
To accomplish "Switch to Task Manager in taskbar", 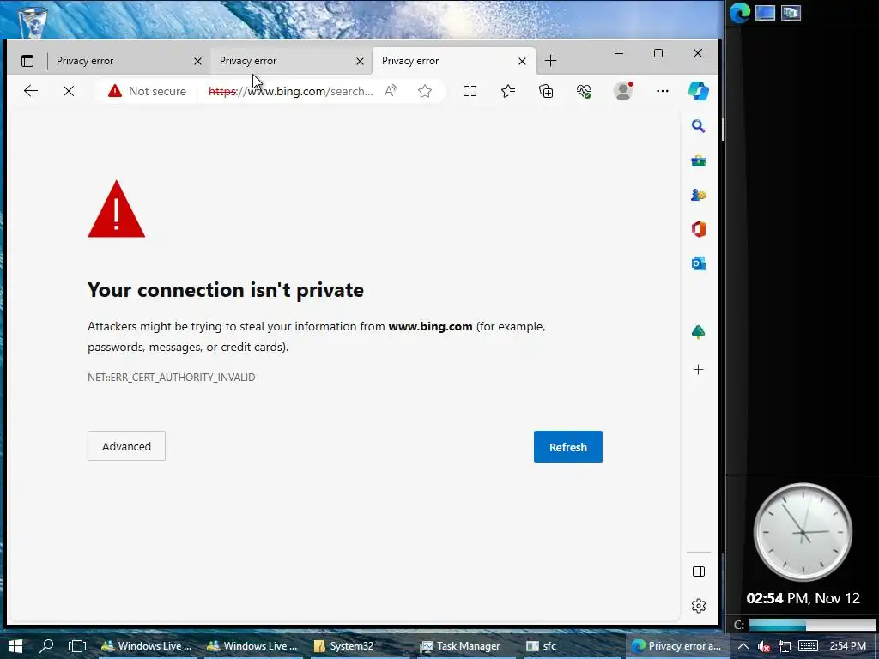I will coord(460,646).
